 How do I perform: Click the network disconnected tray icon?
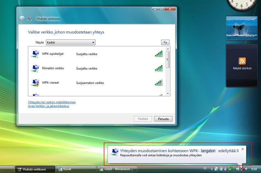point(242,169)
